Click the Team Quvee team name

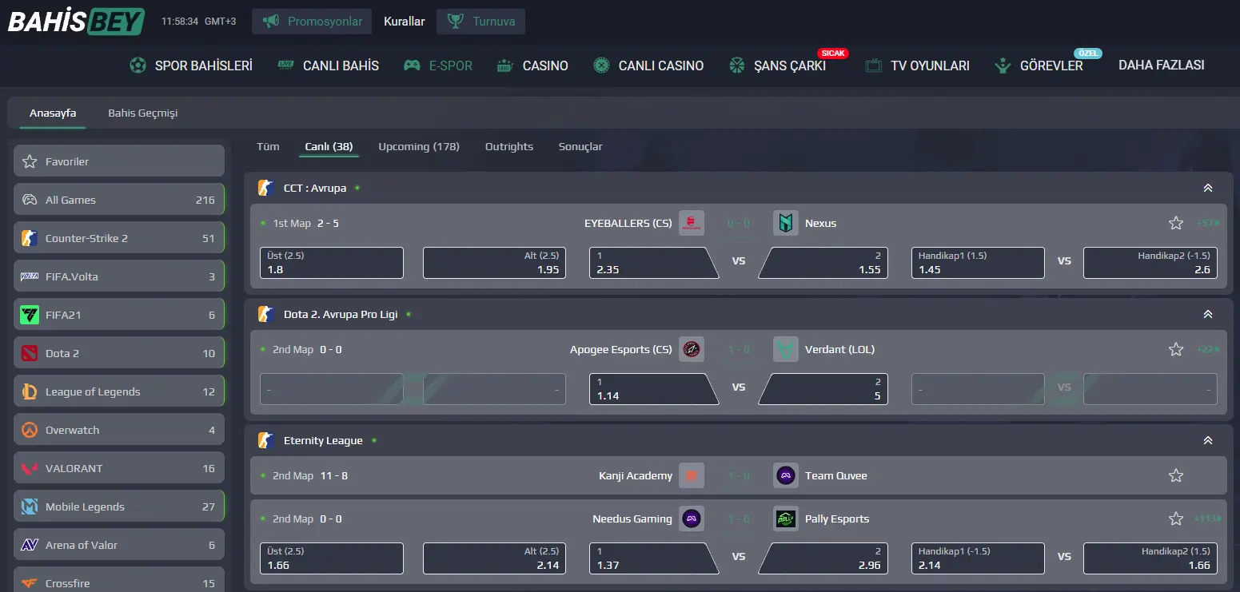836,475
